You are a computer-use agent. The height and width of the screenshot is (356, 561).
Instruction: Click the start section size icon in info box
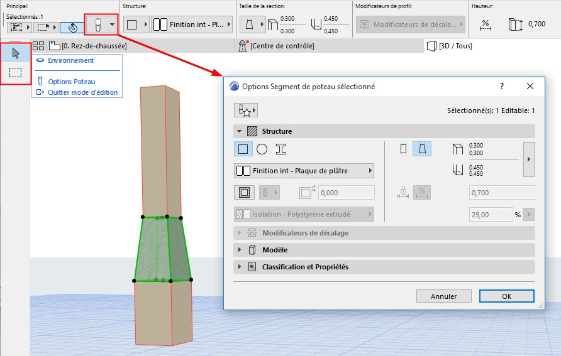(273, 24)
